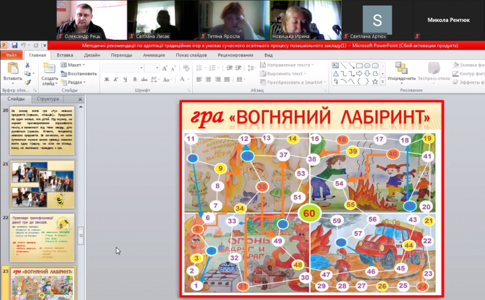
Task: Select the Rectangle shape in shapes gallery
Action: (x=359, y=65)
